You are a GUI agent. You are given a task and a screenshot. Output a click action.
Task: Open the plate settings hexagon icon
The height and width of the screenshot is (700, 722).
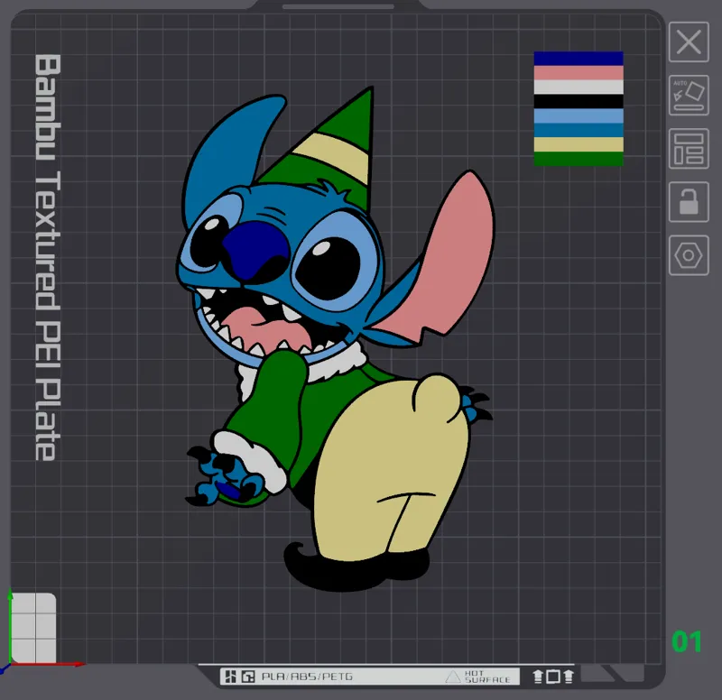click(x=689, y=255)
